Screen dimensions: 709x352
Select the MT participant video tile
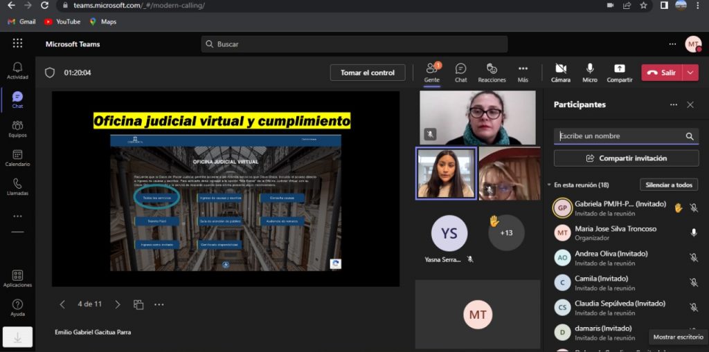coord(478,314)
